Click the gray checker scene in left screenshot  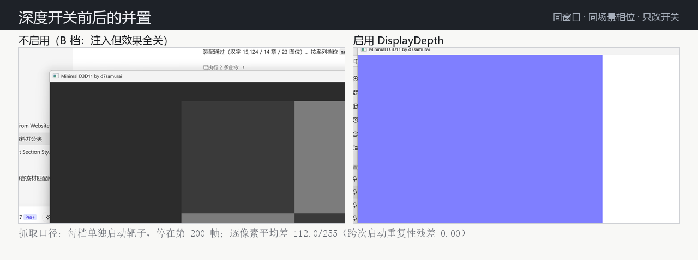click(x=197, y=152)
